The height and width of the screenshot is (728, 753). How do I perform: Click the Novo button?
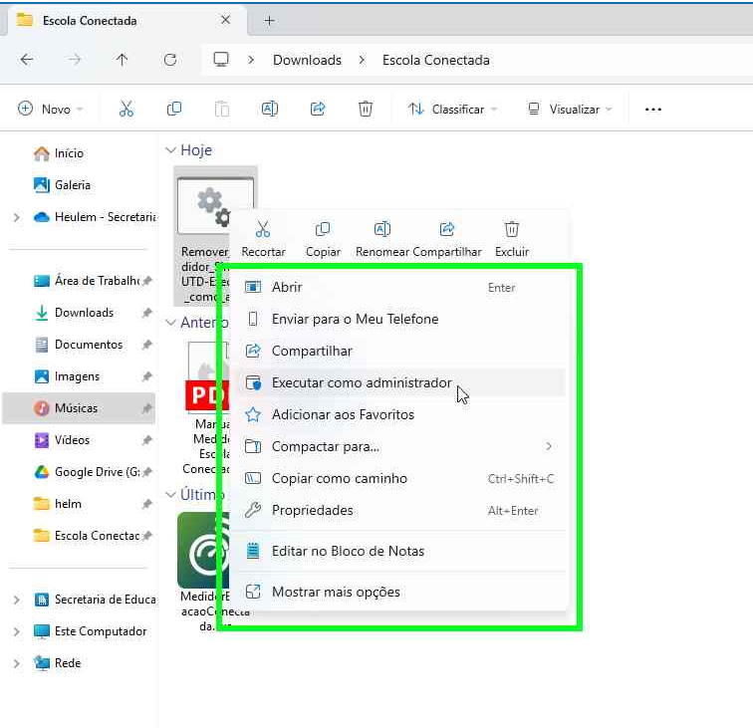pyautogui.click(x=50, y=110)
